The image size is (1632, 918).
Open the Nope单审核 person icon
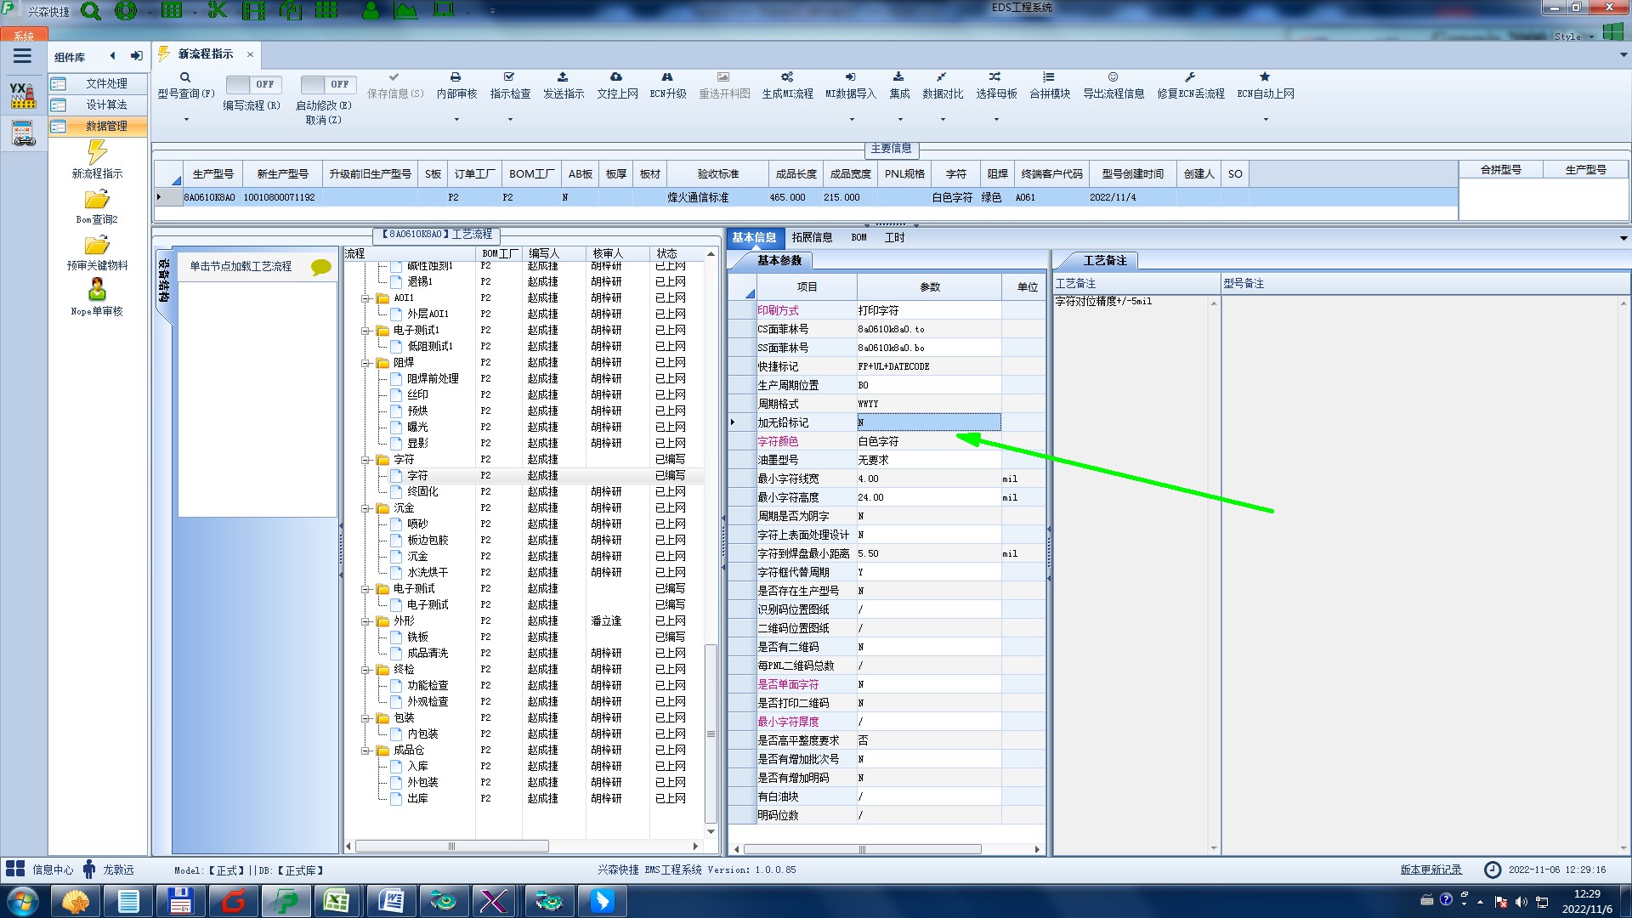coord(97,290)
